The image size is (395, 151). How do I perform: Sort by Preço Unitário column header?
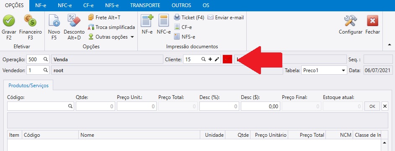(269, 135)
